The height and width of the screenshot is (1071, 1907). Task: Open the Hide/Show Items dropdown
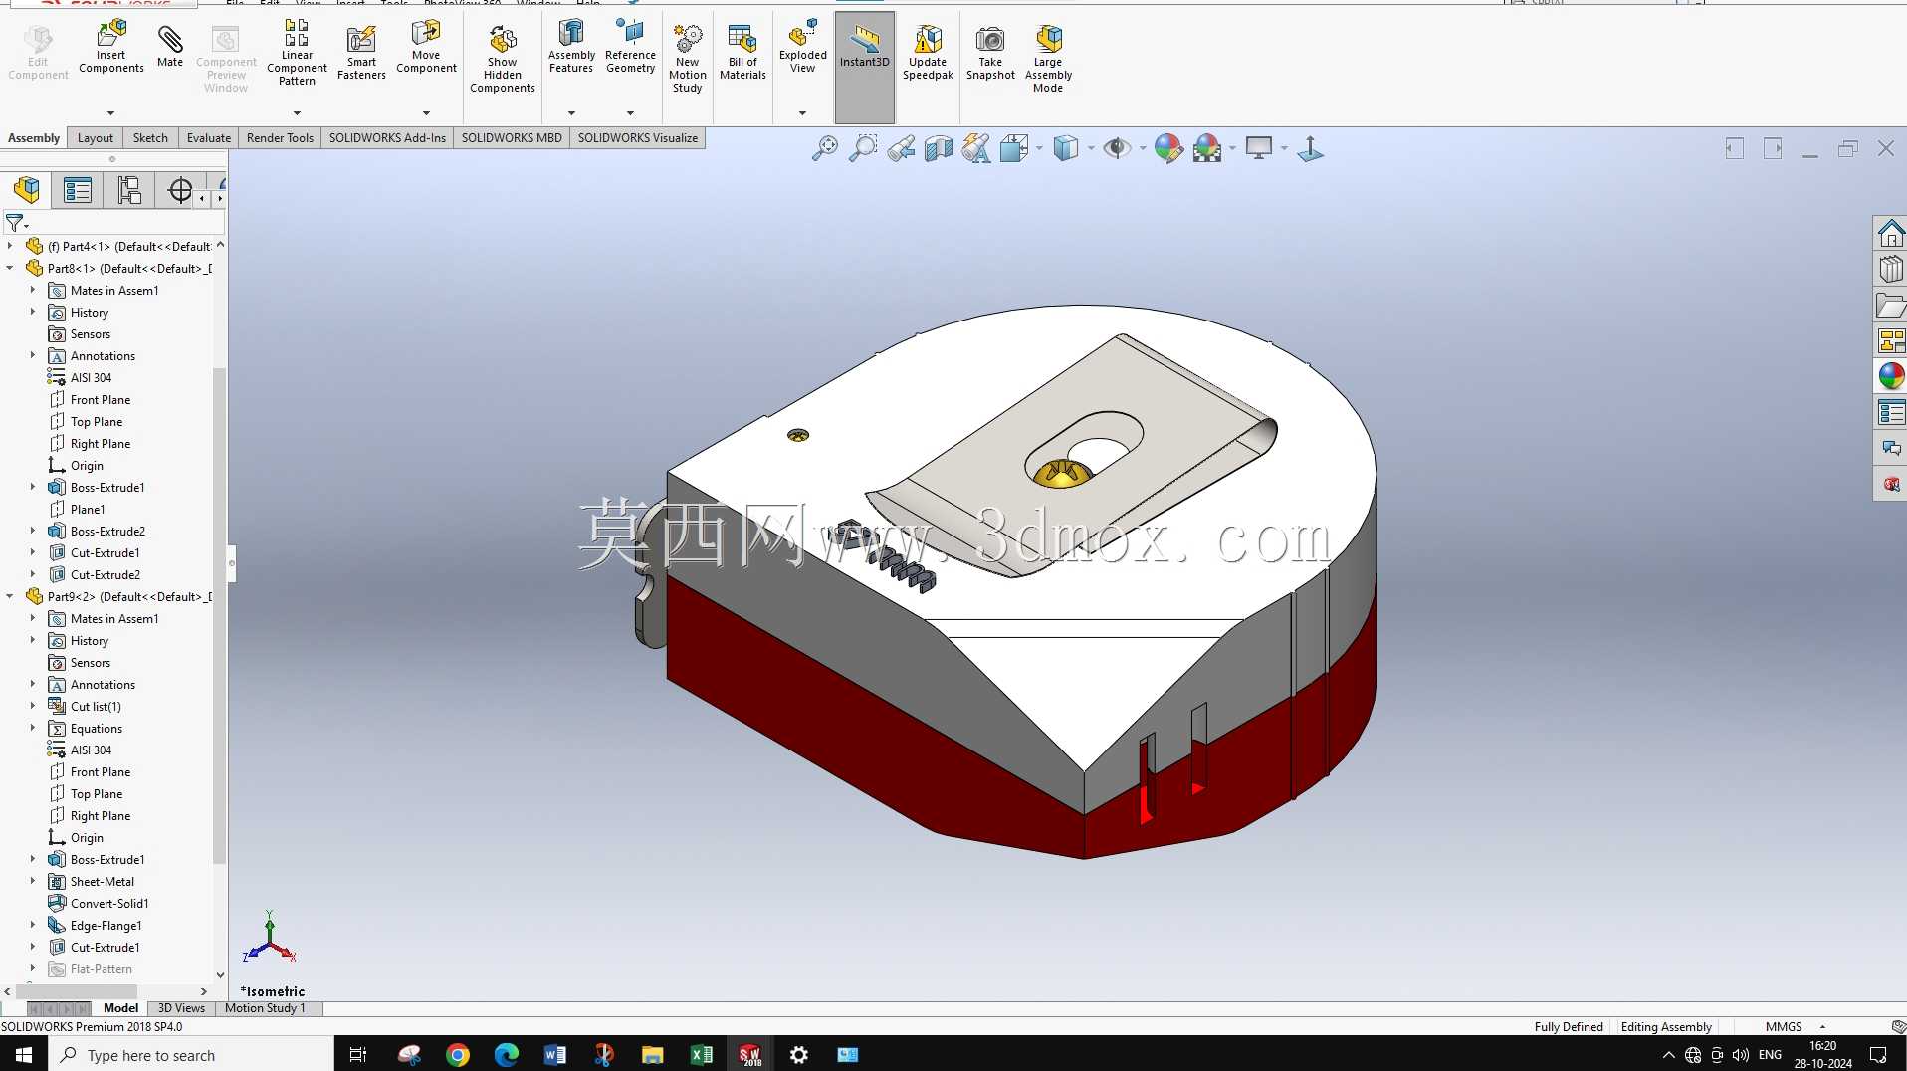pyautogui.click(x=1142, y=149)
